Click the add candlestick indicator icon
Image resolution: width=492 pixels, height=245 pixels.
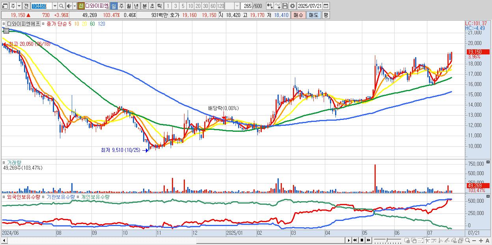pos(270,6)
